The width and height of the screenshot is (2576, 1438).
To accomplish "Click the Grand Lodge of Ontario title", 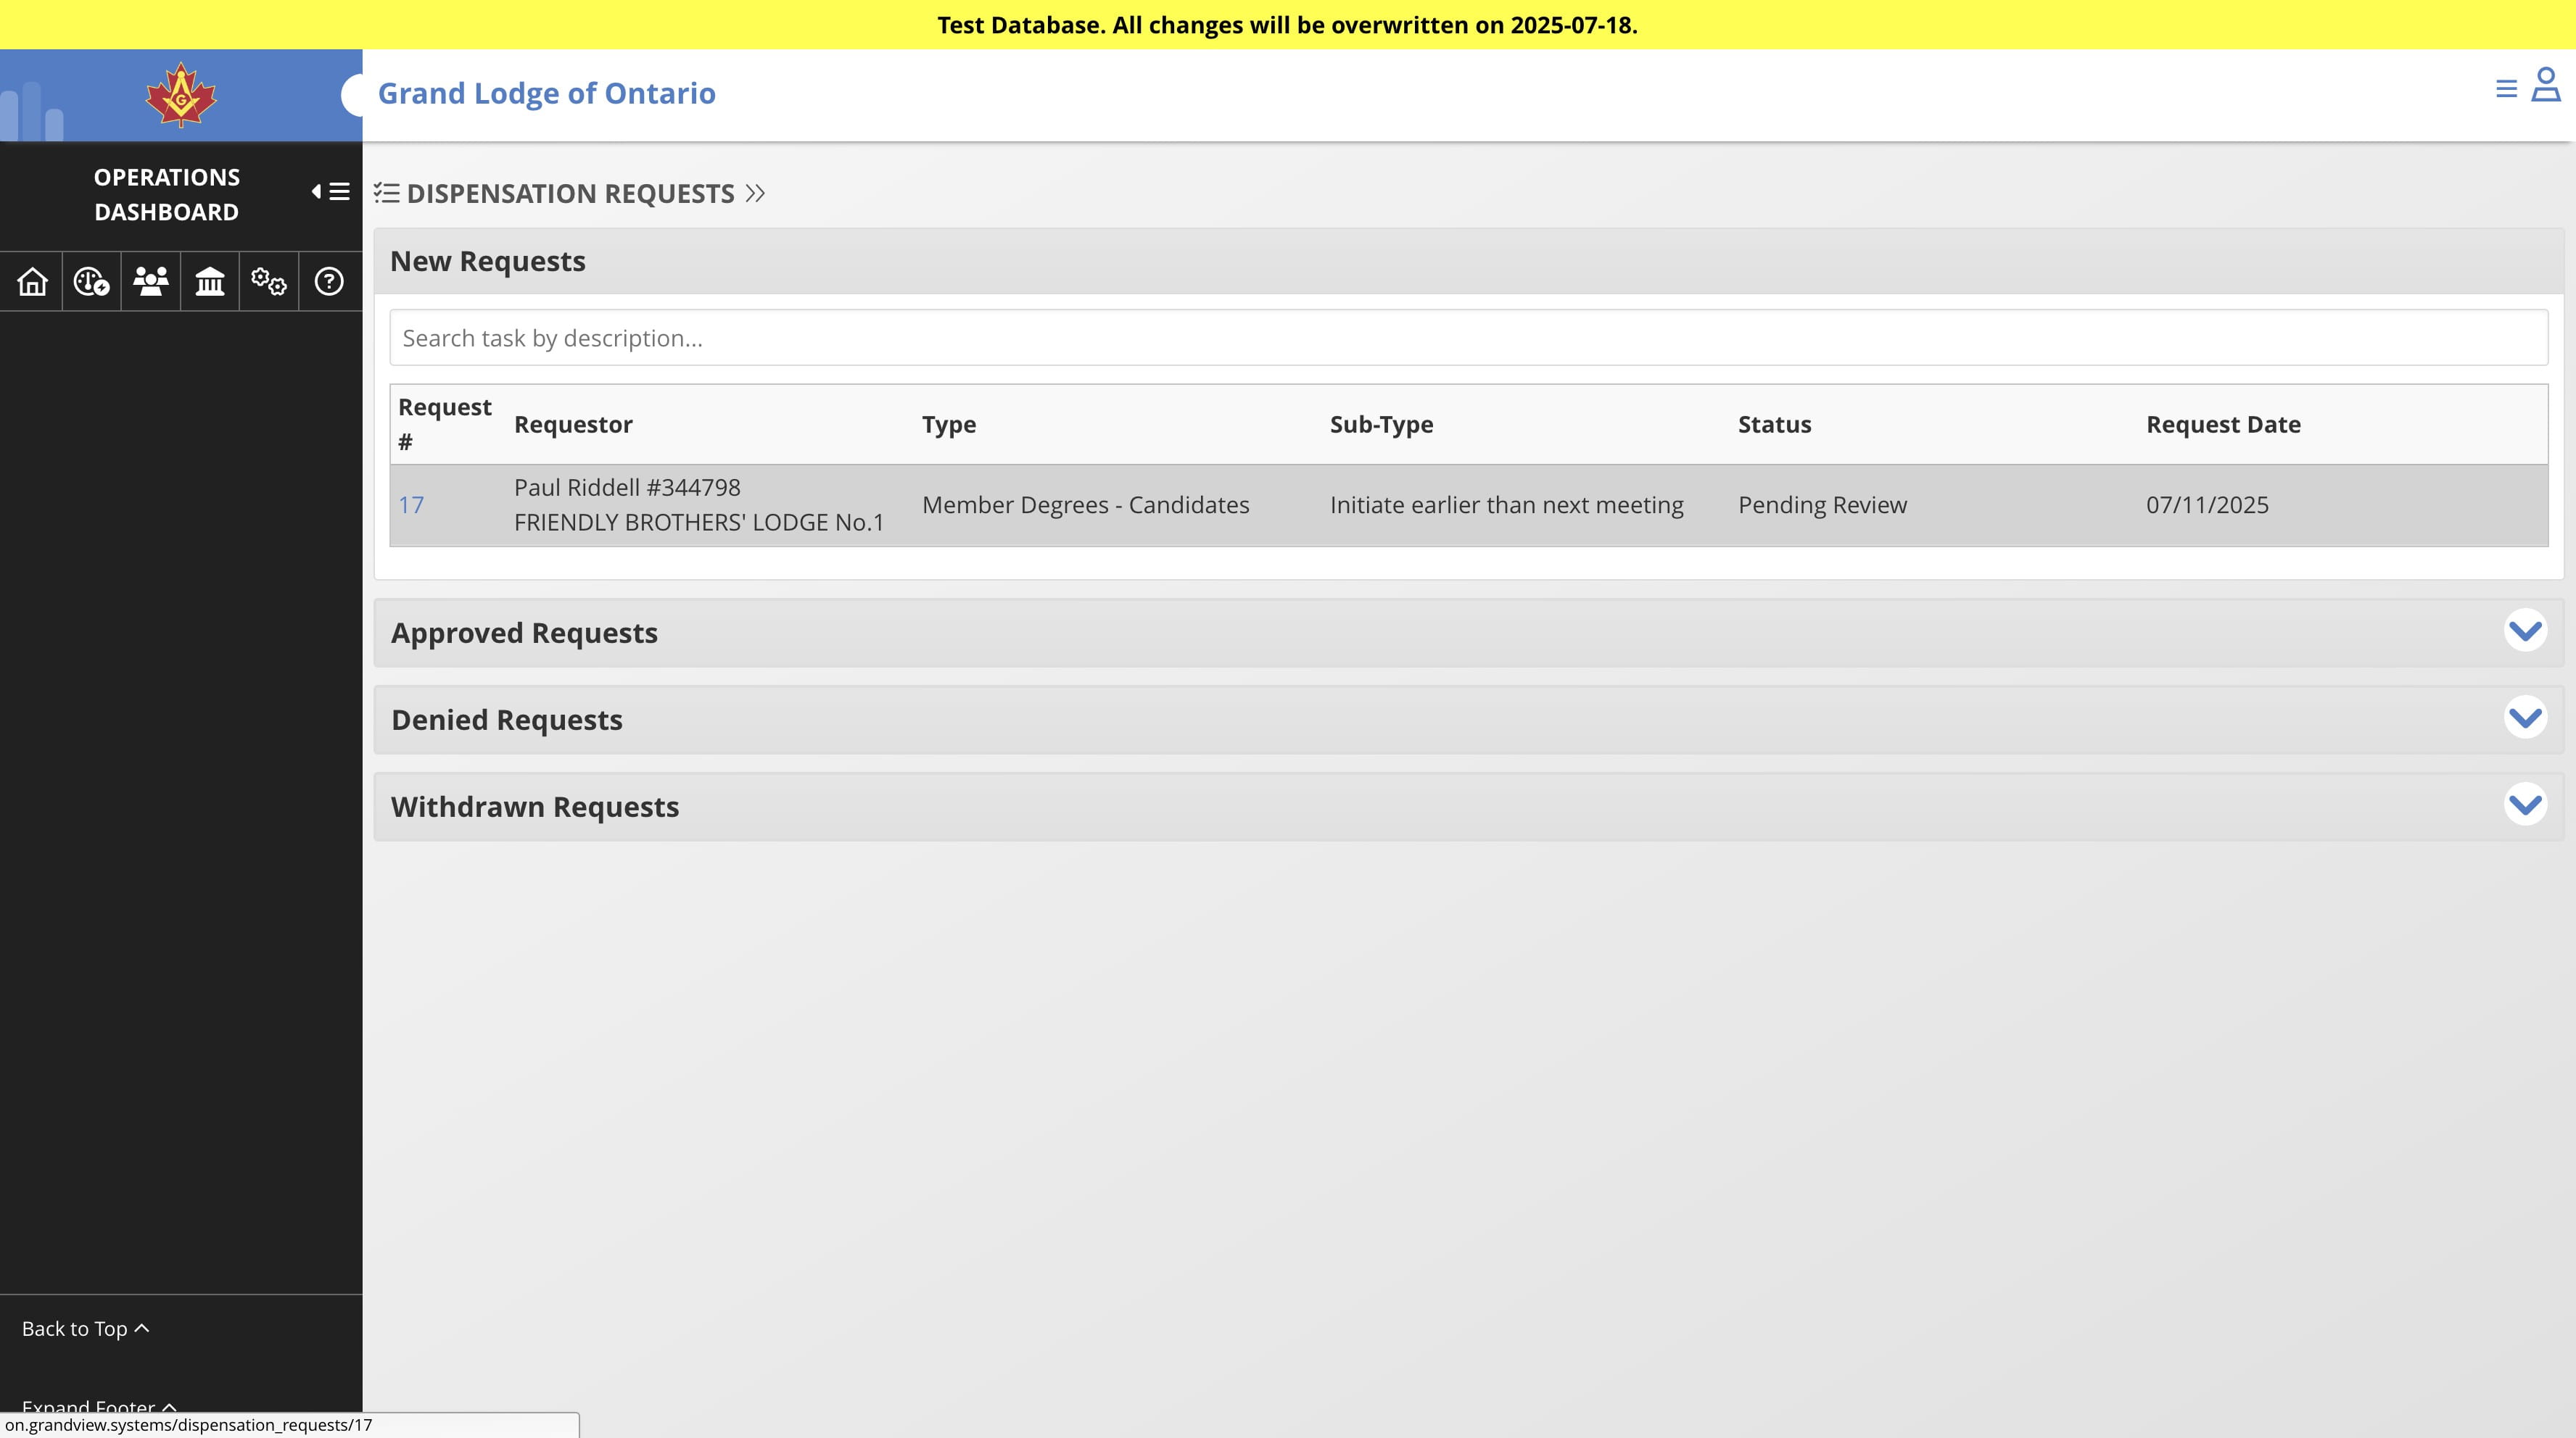I will (547, 93).
